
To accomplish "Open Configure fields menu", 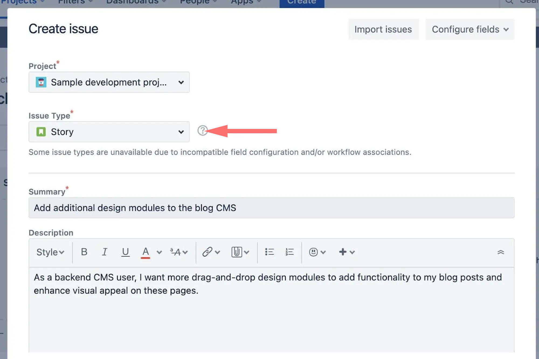I will 470,29.
